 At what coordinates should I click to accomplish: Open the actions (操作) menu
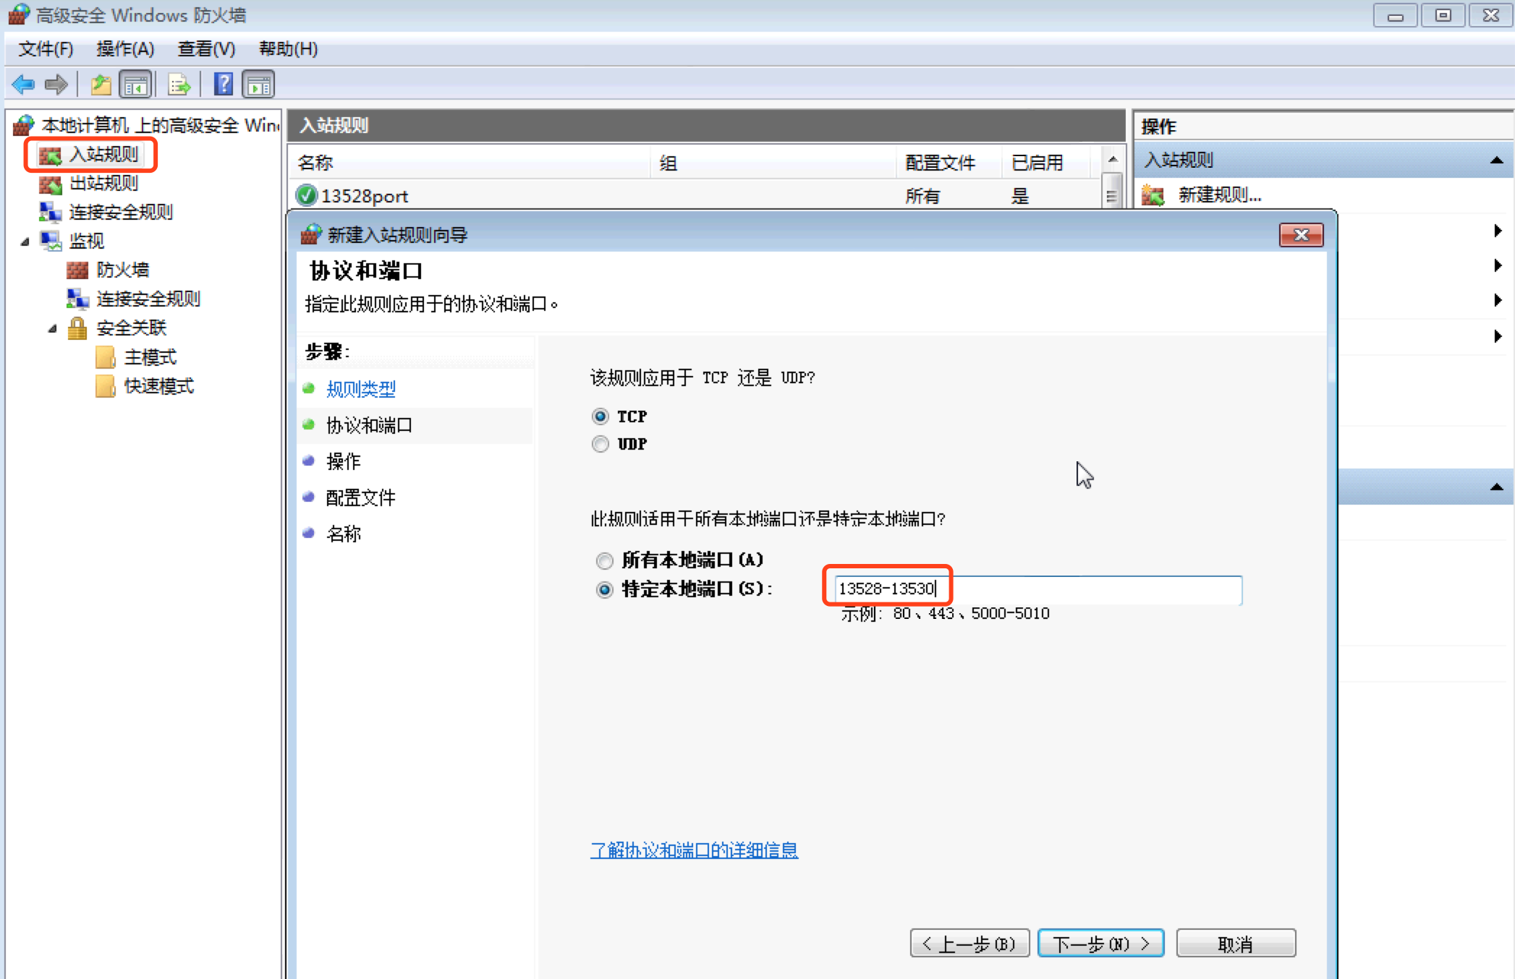point(124,49)
